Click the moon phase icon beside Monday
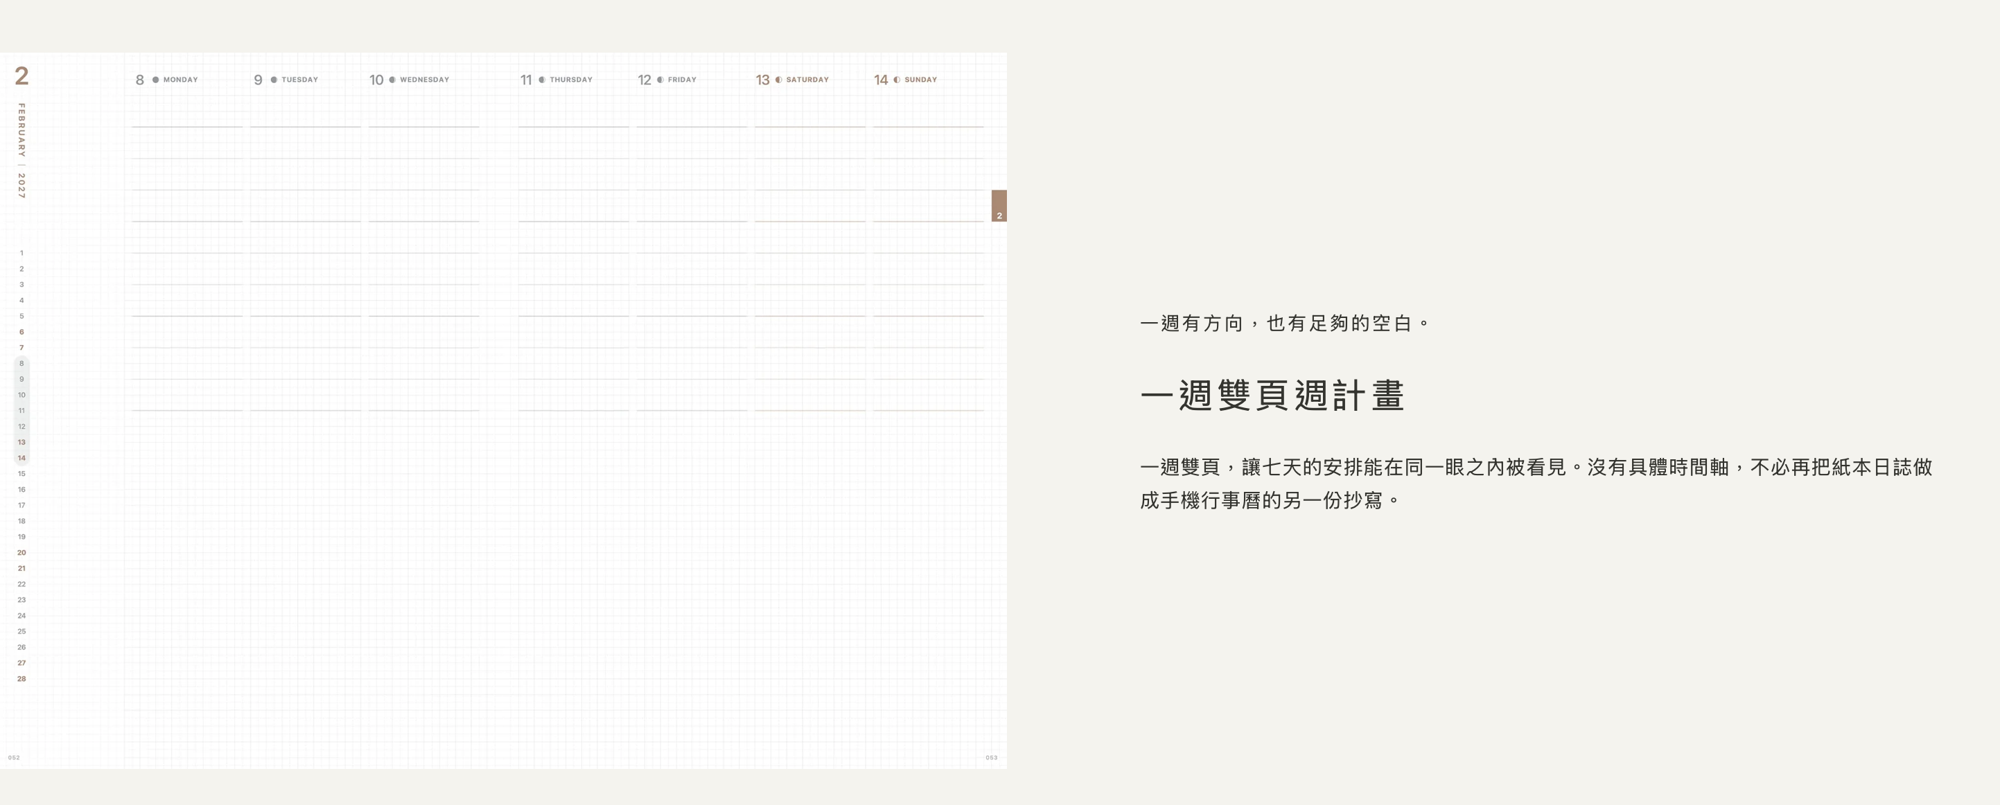This screenshot has width=2000, height=805. click(x=155, y=80)
